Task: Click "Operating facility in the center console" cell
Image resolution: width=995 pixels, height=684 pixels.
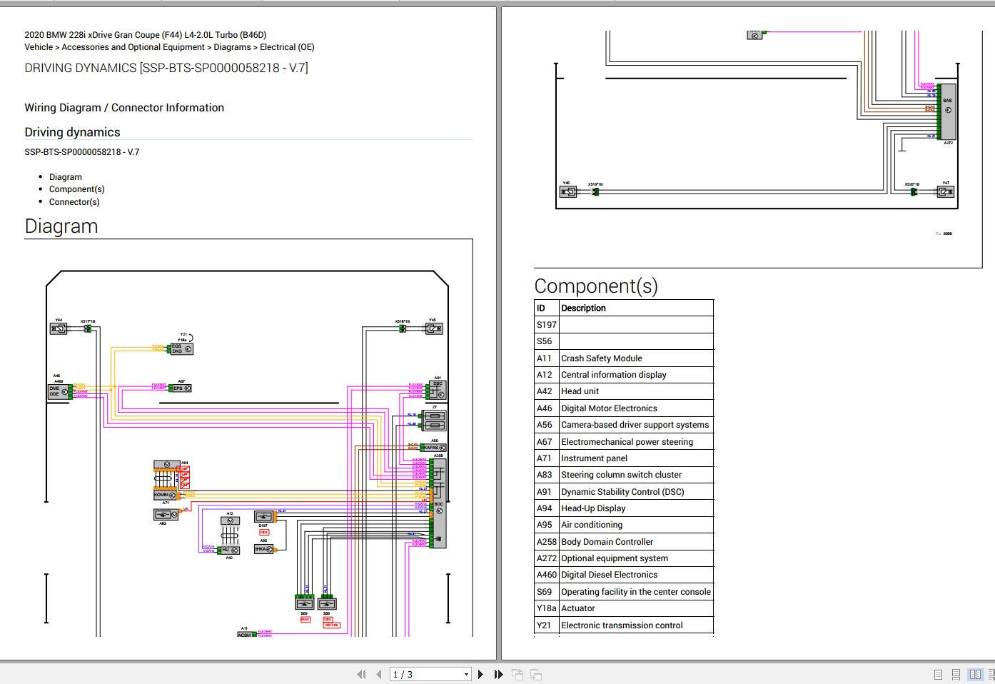Action: (x=636, y=592)
